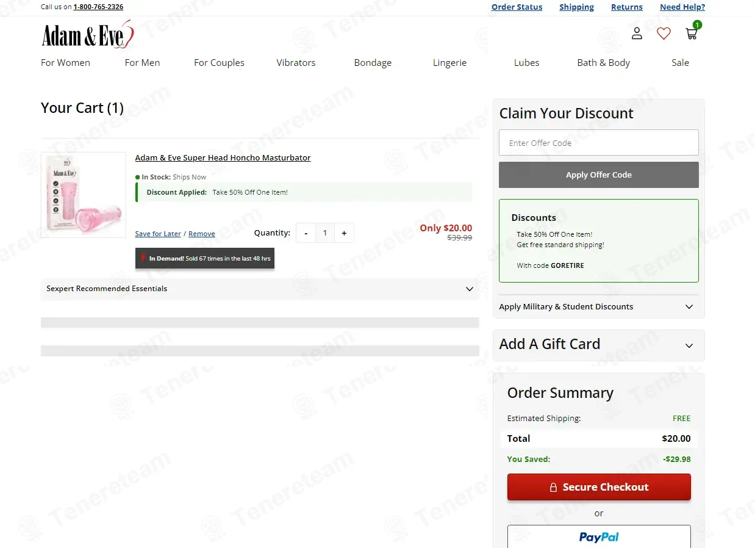Open the Super Head Honcho product link
This screenshot has height=548, width=755.
(223, 158)
